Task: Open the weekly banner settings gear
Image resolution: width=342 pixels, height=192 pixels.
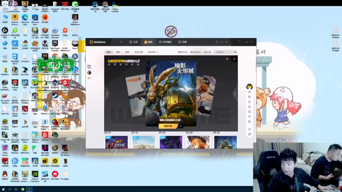Action: [x=227, y=59]
